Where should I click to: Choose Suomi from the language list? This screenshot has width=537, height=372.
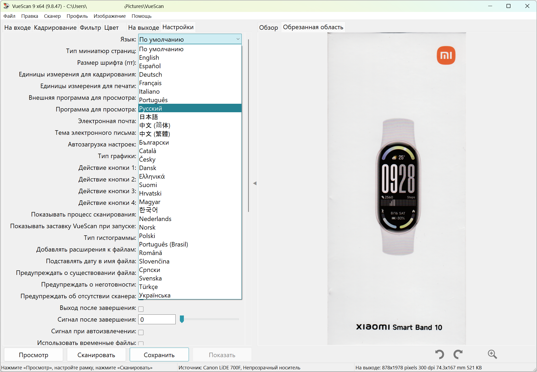tap(190, 185)
